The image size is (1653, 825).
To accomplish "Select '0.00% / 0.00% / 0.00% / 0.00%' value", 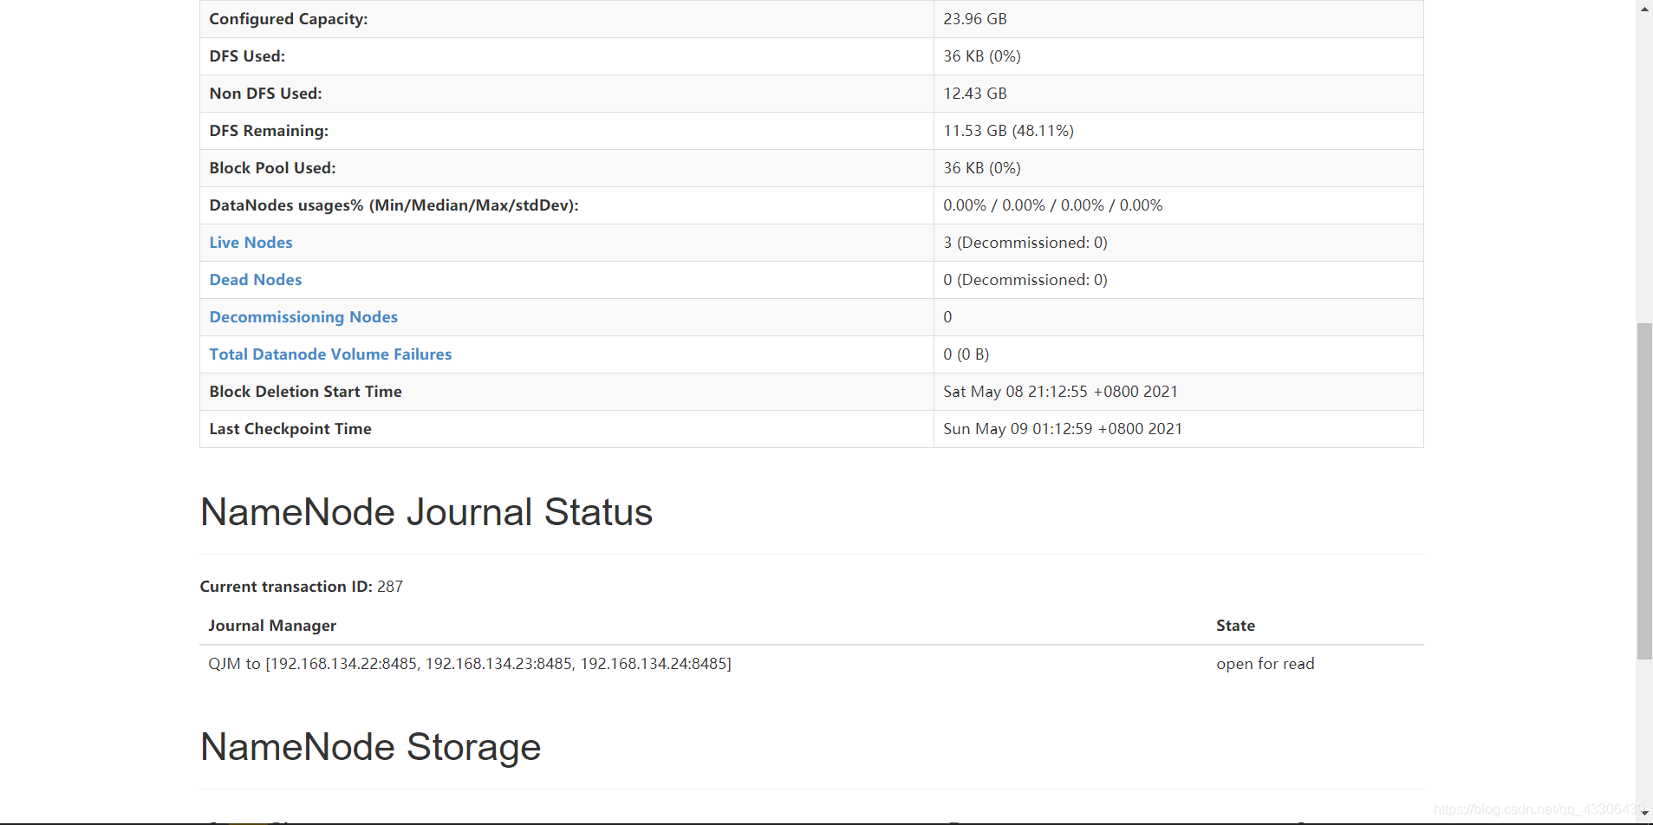I will click(1053, 205).
